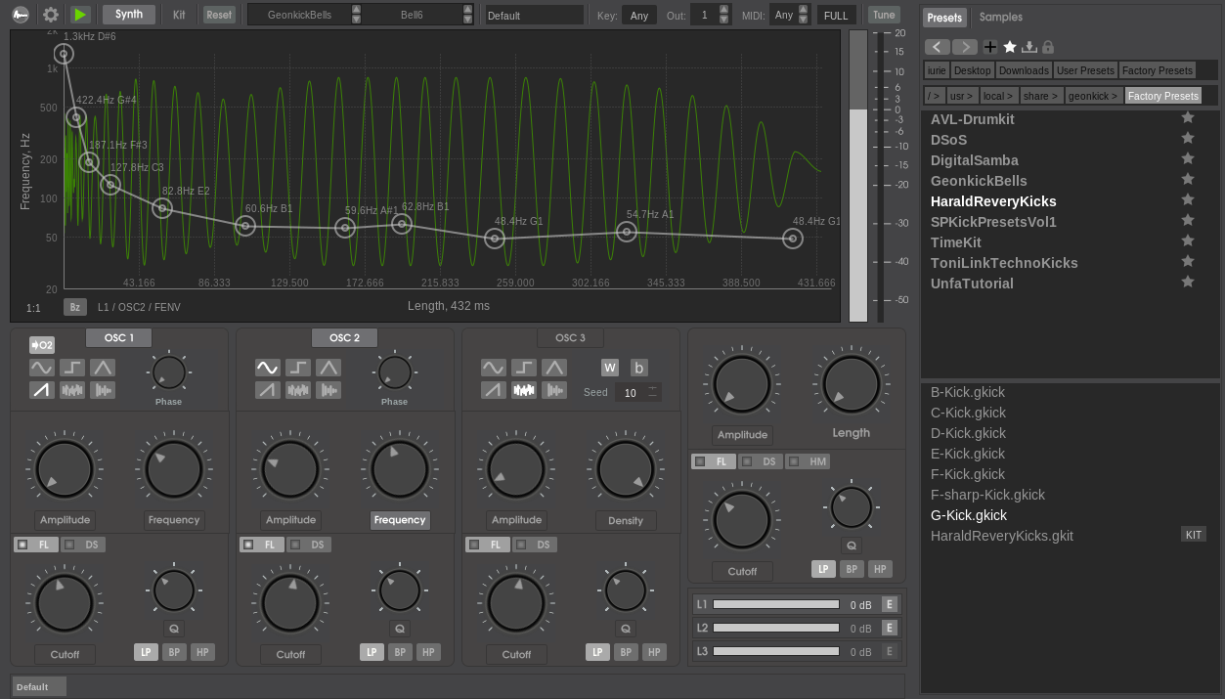1225x699 pixels.
Task: Click the lock icon in preset browser
Action: click(x=1048, y=47)
